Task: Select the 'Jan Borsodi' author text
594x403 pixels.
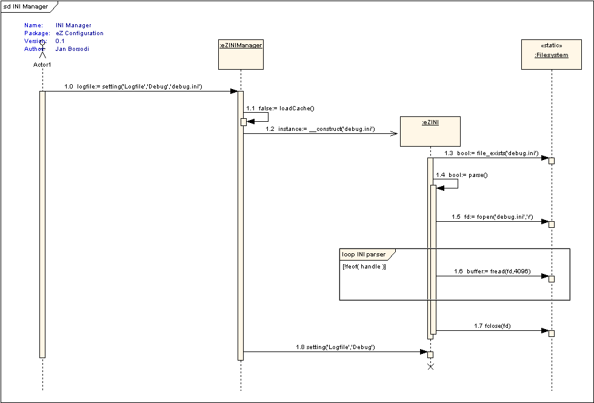Action: (x=72, y=49)
